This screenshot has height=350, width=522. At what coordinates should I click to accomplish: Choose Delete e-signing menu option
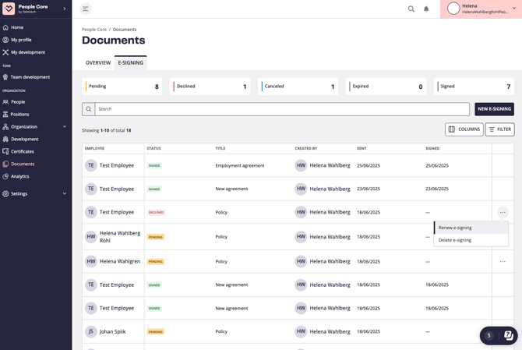[x=455, y=240]
